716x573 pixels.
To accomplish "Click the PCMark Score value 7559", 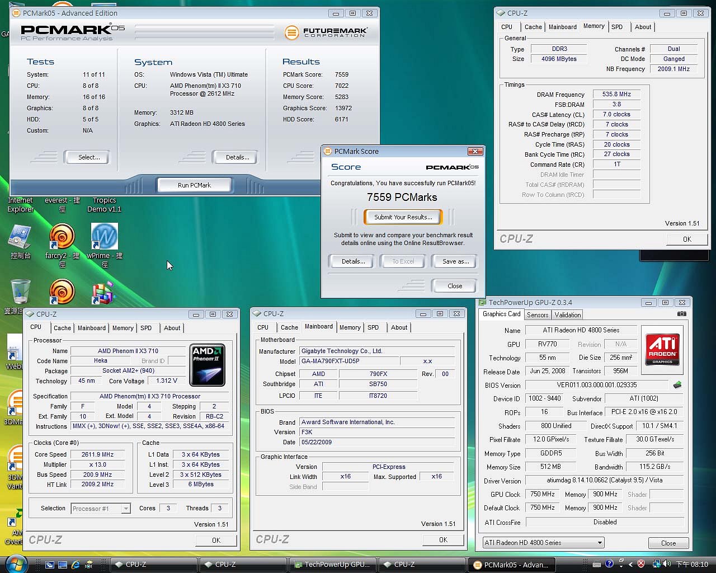I will pos(342,74).
